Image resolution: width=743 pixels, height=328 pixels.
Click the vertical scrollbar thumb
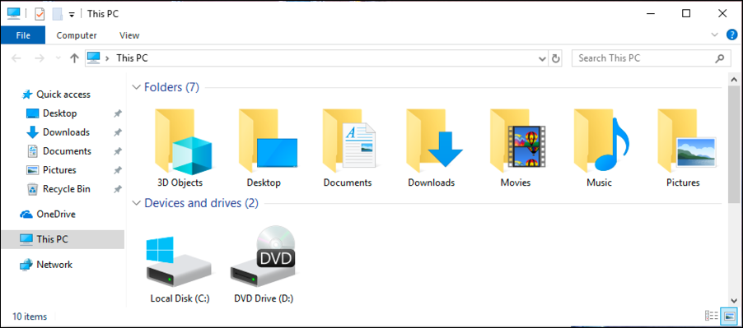point(734,144)
